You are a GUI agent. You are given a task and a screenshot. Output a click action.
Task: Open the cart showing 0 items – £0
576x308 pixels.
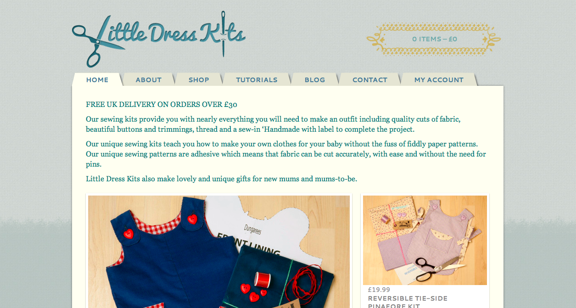pyautogui.click(x=434, y=39)
